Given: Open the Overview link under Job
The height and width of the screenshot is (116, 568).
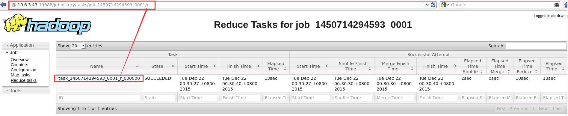Looking at the screenshot, I should point(19,60).
